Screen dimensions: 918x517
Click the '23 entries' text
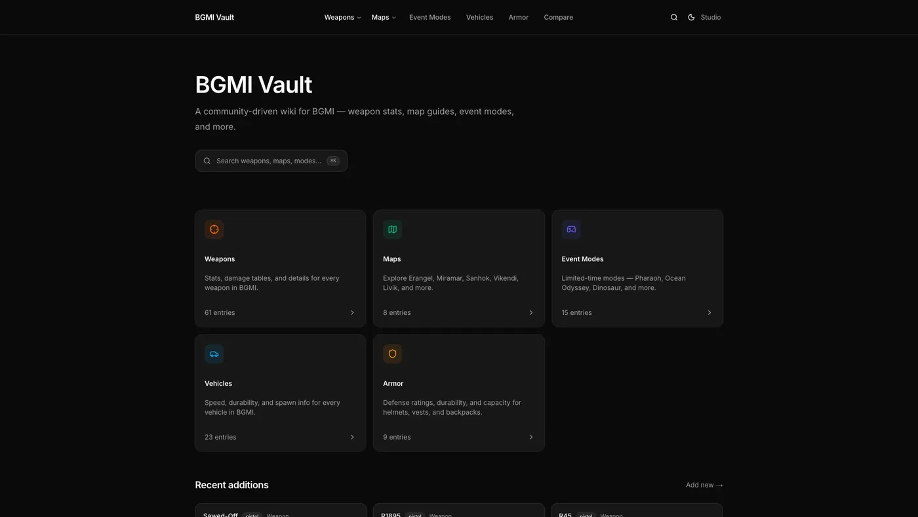[x=220, y=438]
